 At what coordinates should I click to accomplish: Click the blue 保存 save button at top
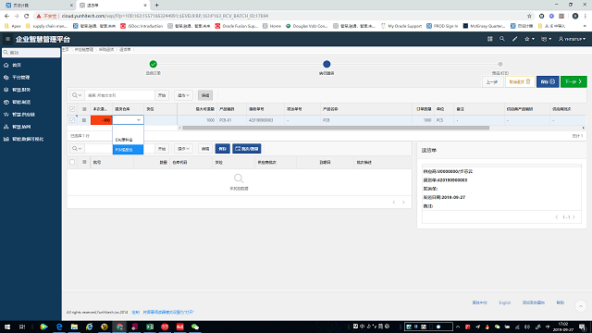click(548, 82)
